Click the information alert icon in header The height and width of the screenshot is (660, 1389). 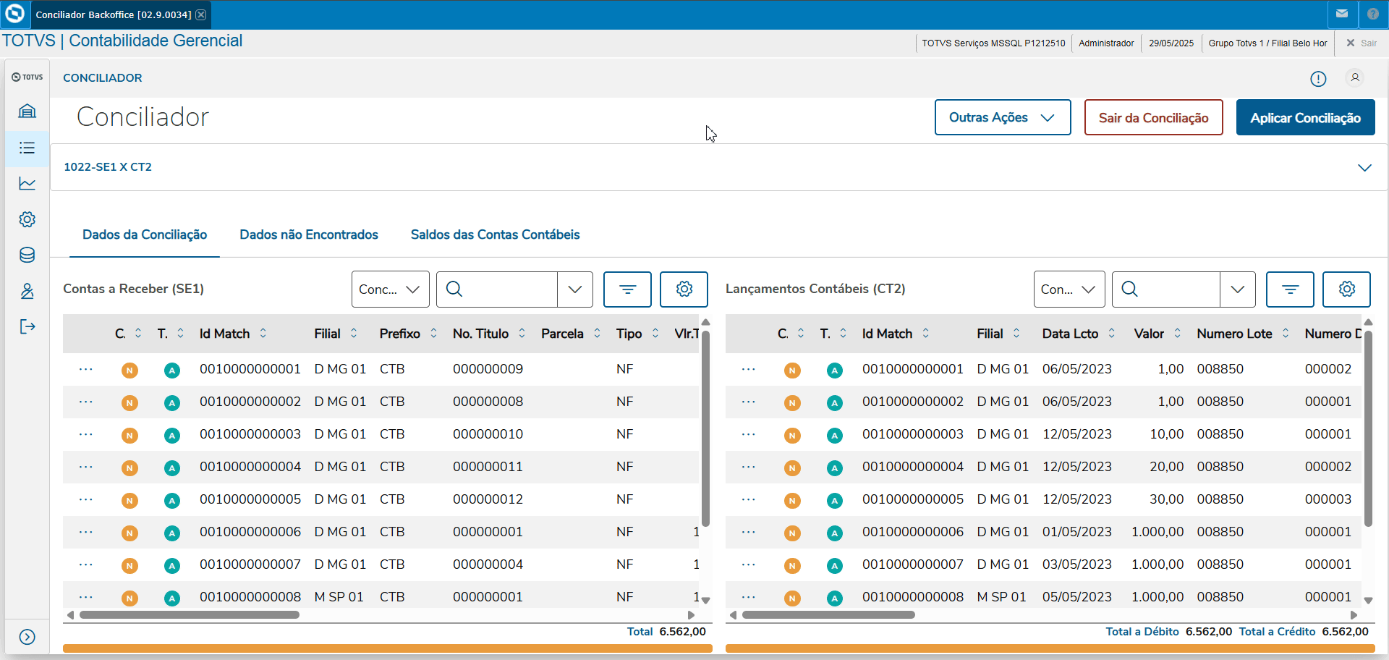(1318, 79)
